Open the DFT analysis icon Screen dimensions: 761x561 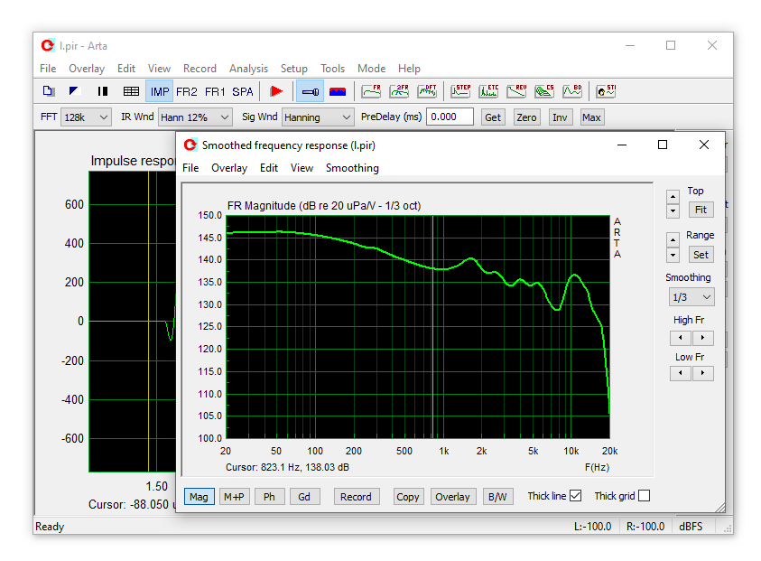(x=428, y=91)
